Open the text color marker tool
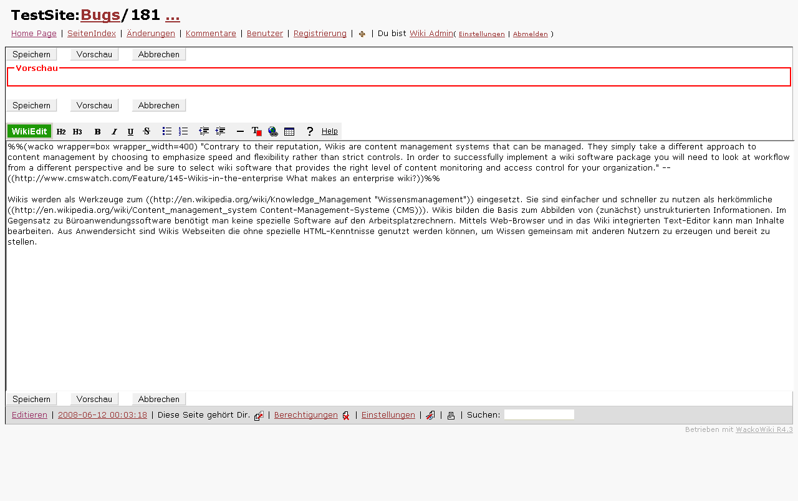Viewport: 798px width, 501px height. (256, 131)
